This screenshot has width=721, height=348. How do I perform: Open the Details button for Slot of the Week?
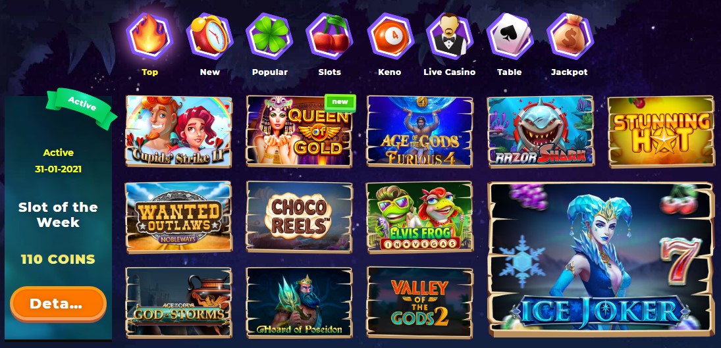tap(59, 303)
